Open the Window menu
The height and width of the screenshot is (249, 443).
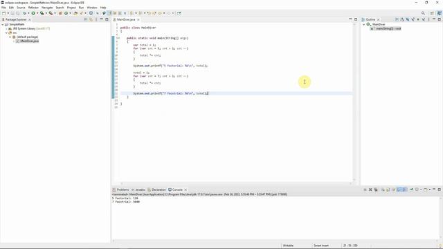[92, 8]
